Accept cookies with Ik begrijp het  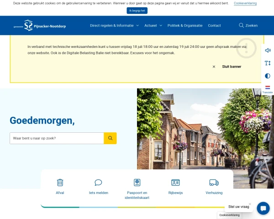(x=137, y=10)
